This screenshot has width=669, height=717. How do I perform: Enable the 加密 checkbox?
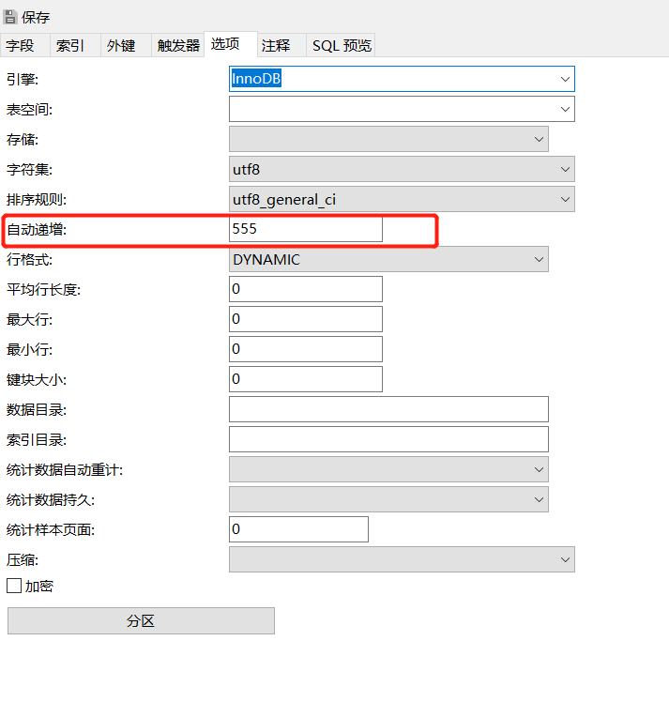click(x=14, y=586)
